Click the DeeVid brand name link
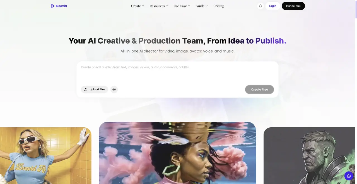The height and width of the screenshot is (184, 357). [61, 6]
